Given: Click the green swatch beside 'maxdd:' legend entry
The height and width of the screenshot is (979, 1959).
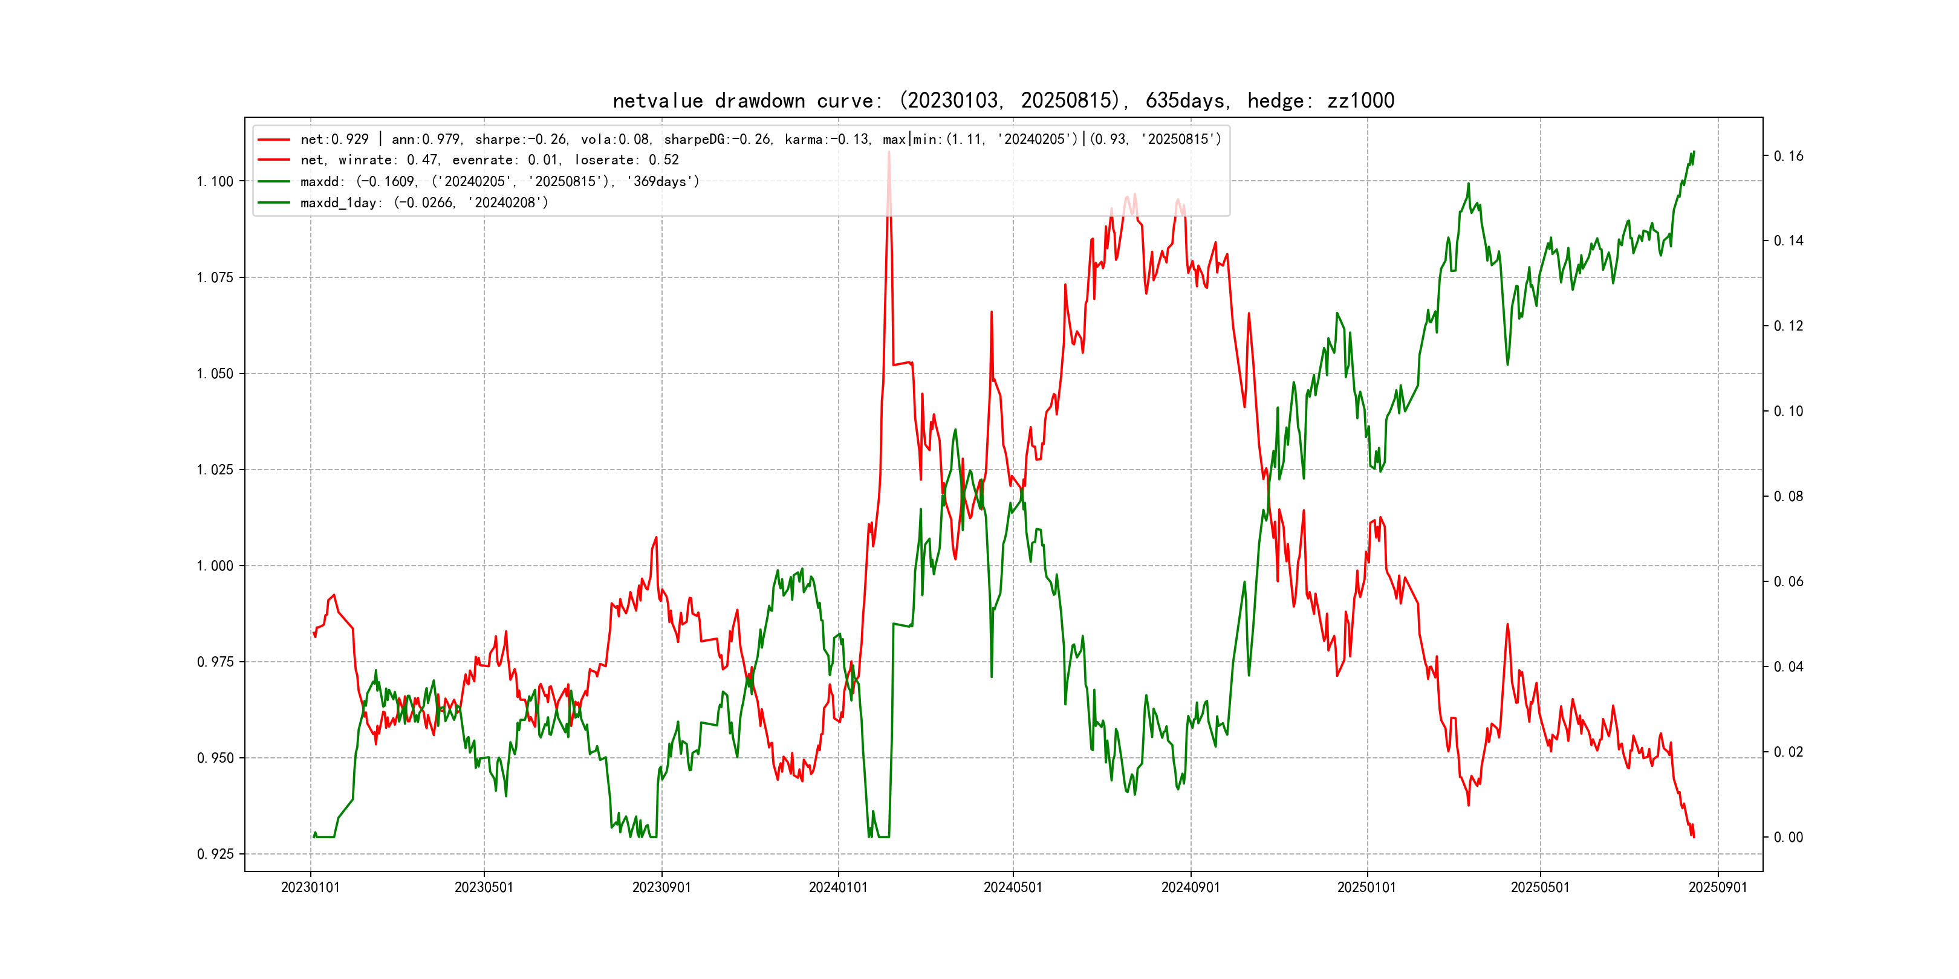Looking at the screenshot, I should pos(274,182).
